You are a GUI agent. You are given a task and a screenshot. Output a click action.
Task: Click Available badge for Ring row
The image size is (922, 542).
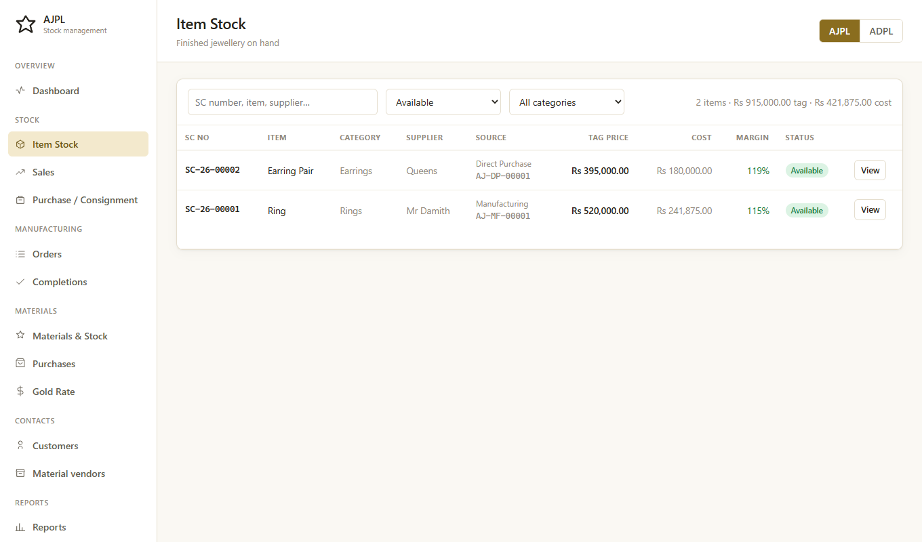(807, 211)
